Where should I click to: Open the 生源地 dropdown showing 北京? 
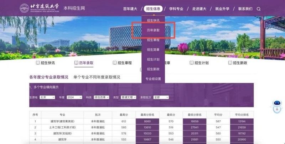47,97
